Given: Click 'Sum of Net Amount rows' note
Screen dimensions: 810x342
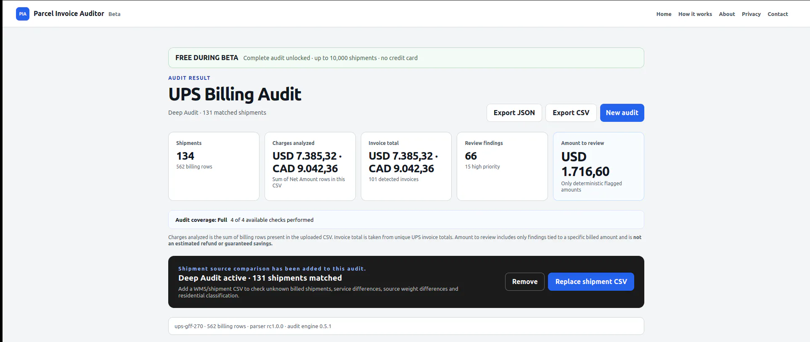Looking at the screenshot, I should point(308,182).
